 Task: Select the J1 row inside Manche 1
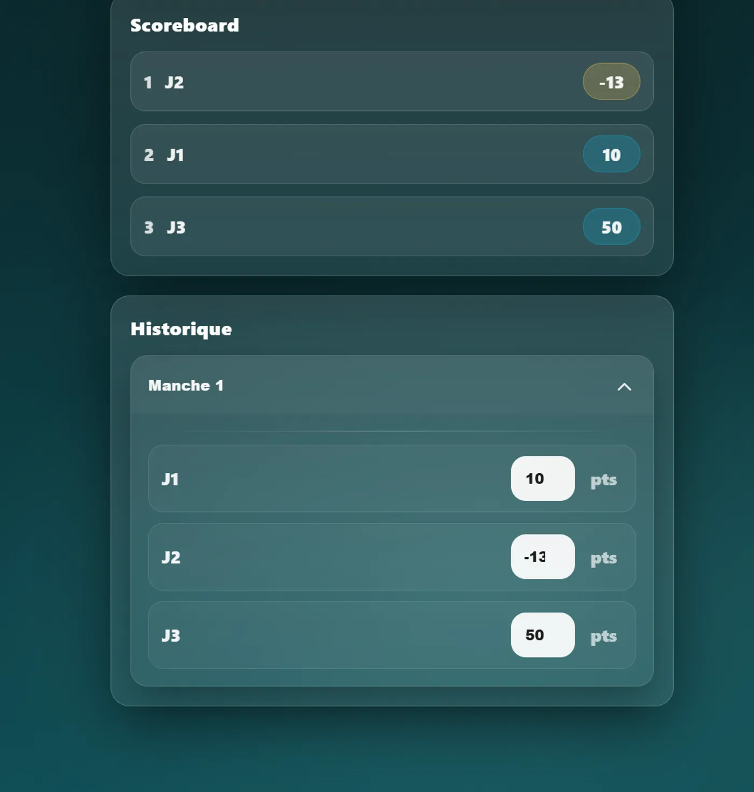(x=323, y=479)
